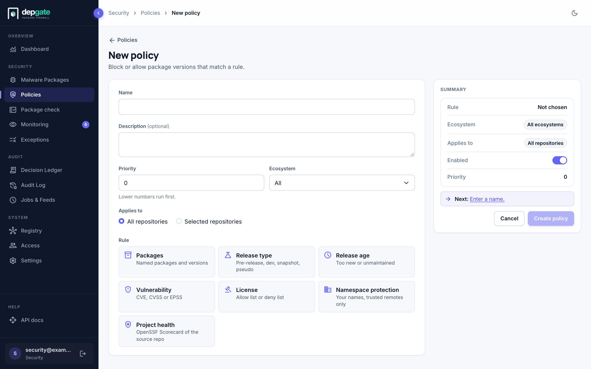The width and height of the screenshot is (591, 369).
Task: Click the Registry hub icon
Action: point(13,231)
